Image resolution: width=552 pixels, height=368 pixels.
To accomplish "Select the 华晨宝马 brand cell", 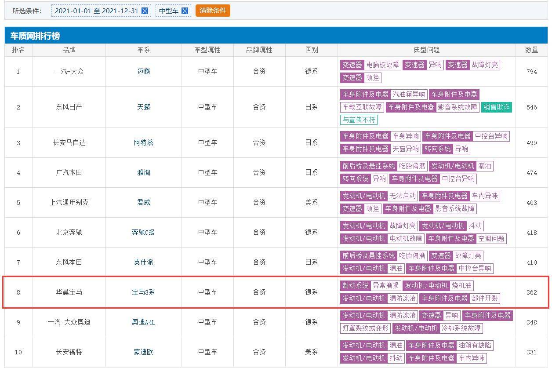I will tap(69, 292).
